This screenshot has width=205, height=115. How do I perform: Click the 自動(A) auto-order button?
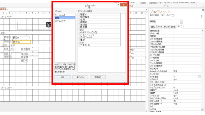pos(98,77)
